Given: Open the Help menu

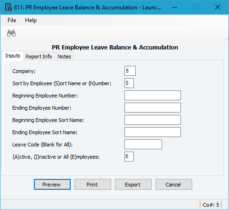Looking at the screenshot, I should click(x=31, y=20).
